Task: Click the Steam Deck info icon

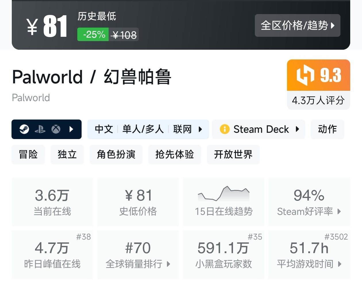Action: [x=225, y=129]
